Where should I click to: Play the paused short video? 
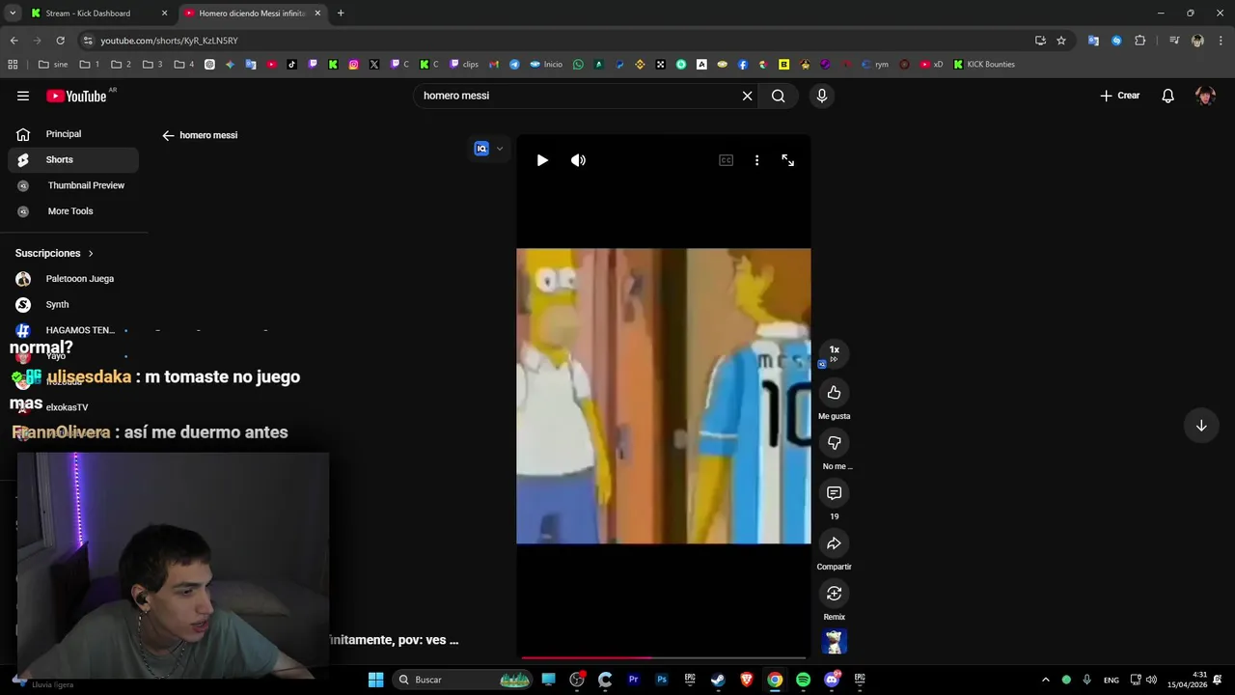[542, 160]
